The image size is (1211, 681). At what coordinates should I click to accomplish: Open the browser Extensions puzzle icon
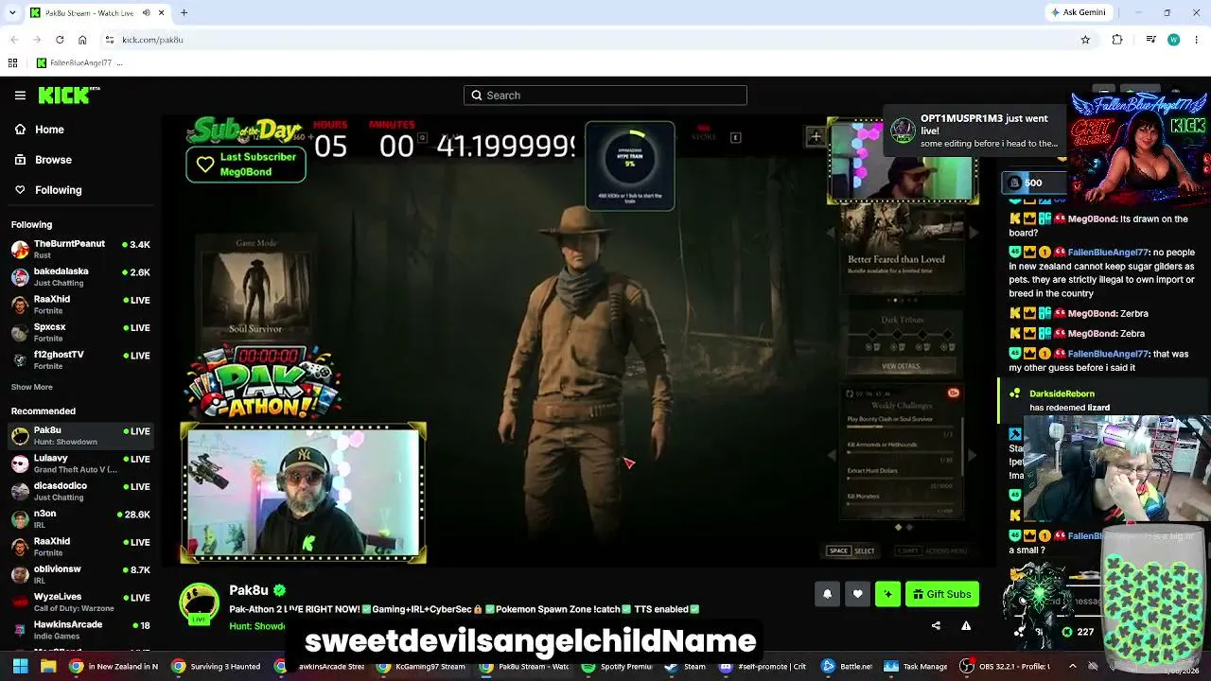click(x=1117, y=40)
